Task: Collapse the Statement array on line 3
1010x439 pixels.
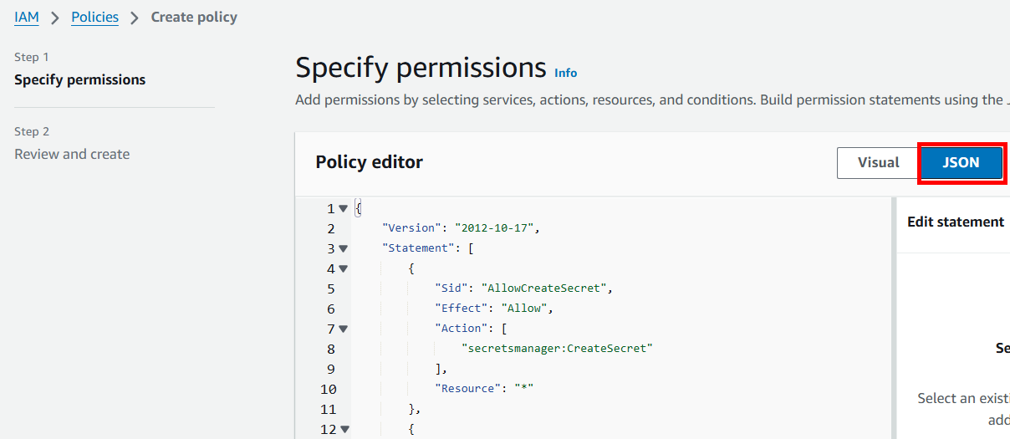Action: tap(343, 249)
